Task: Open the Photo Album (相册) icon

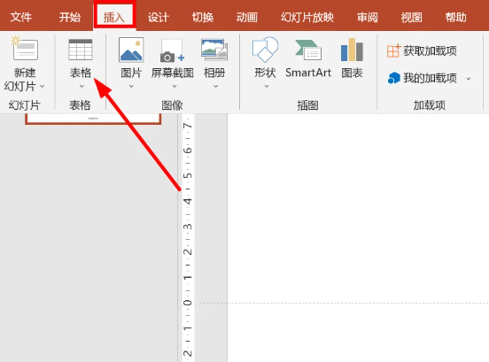Action: point(214,50)
